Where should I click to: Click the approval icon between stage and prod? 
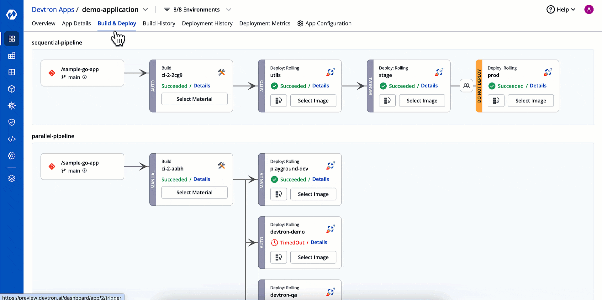(x=466, y=85)
